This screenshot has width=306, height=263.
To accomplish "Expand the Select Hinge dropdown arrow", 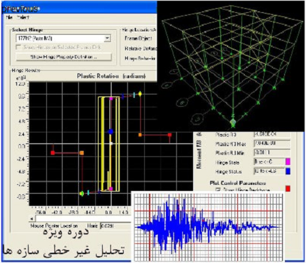I will pyautogui.click(x=107, y=38).
